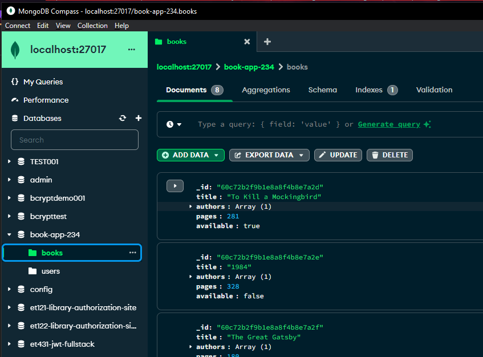Expand authors array of The Great Gatsby
483x357 pixels.
[190, 347]
